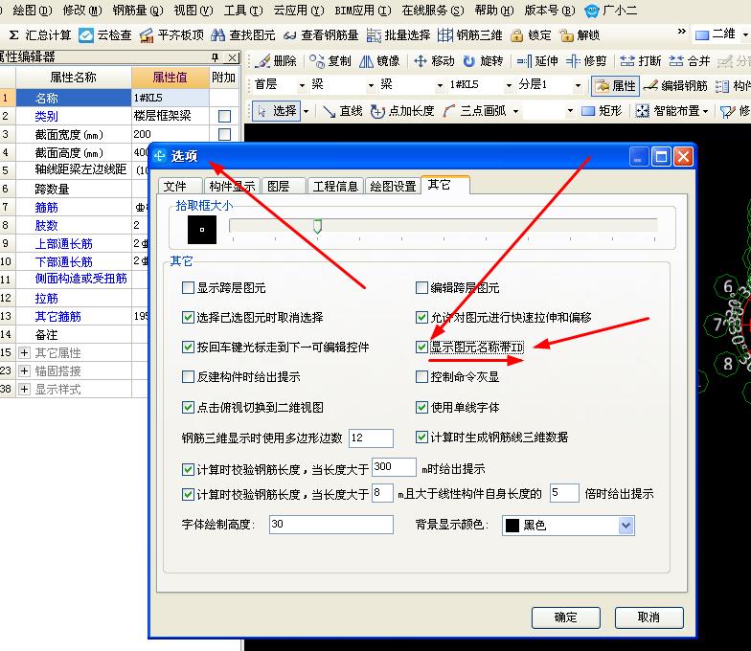Image resolution: width=751 pixels, height=651 pixels.
Task: Toggle 点击俯视切换到二维视图 checkbox
Action: 188,408
